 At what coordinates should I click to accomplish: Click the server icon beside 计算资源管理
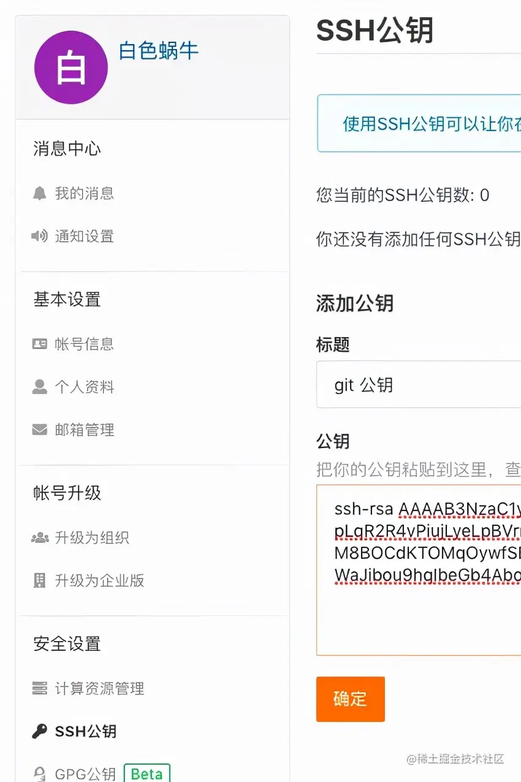click(x=39, y=688)
